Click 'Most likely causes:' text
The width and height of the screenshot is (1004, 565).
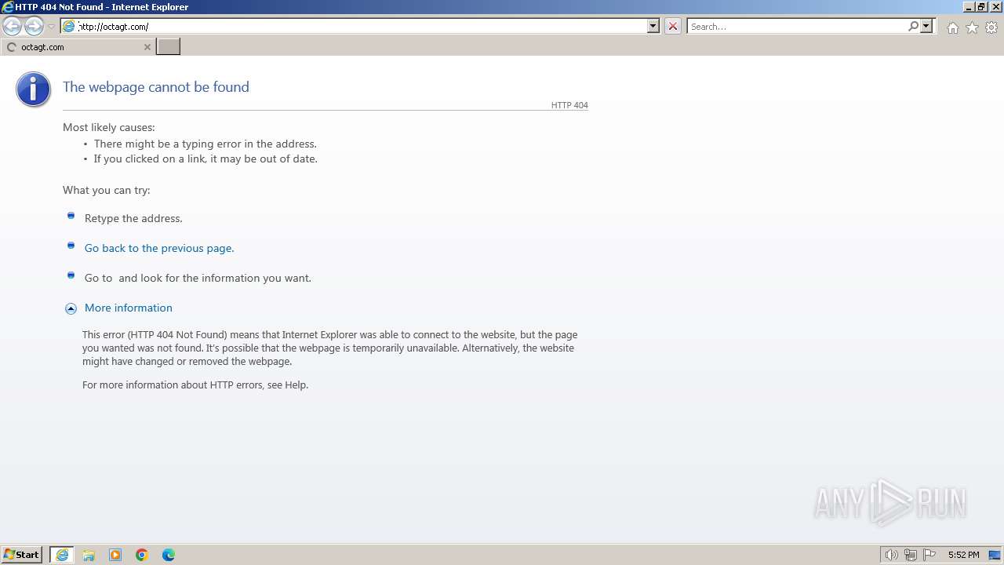[109, 127]
